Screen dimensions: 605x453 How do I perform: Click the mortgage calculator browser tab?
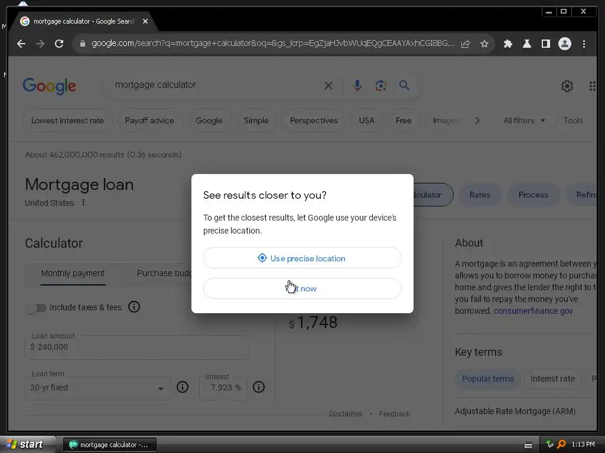point(83,22)
